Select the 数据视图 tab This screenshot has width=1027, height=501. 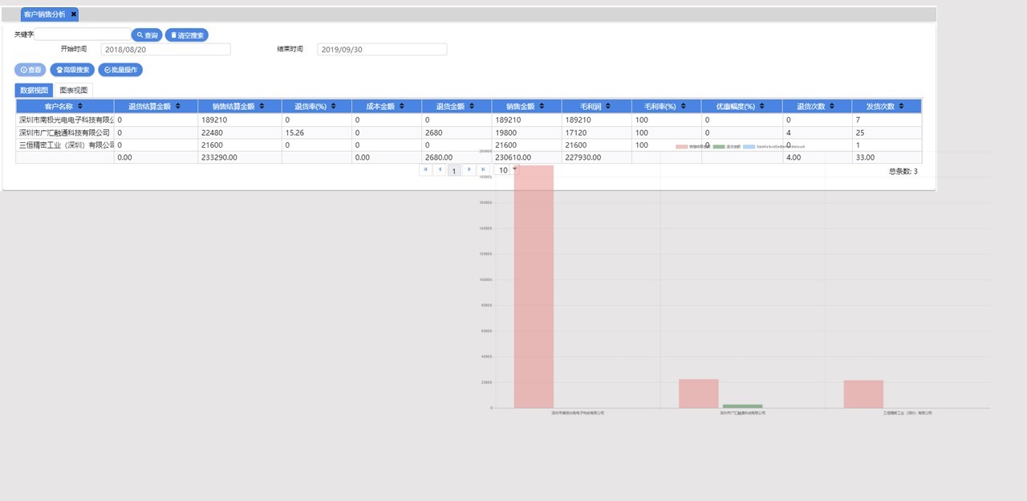35,90
